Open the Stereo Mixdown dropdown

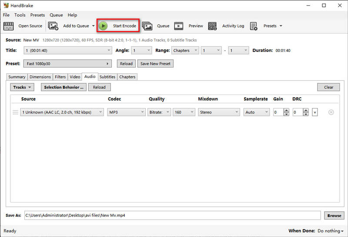[219, 112]
